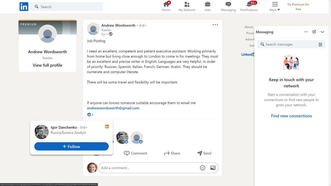This screenshot has height=186, width=331.
Task: Click LinkedIn badge icon on hover card
Action: (x=107, y=126)
